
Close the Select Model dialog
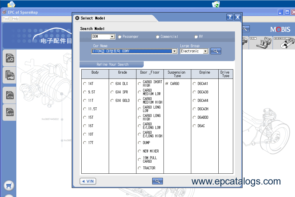tap(238, 17)
